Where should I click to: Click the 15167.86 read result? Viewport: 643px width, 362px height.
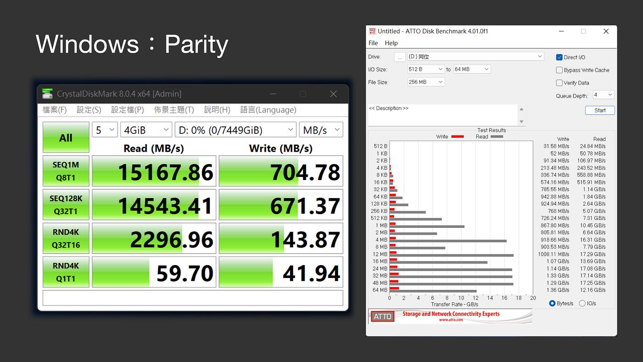pos(154,171)
